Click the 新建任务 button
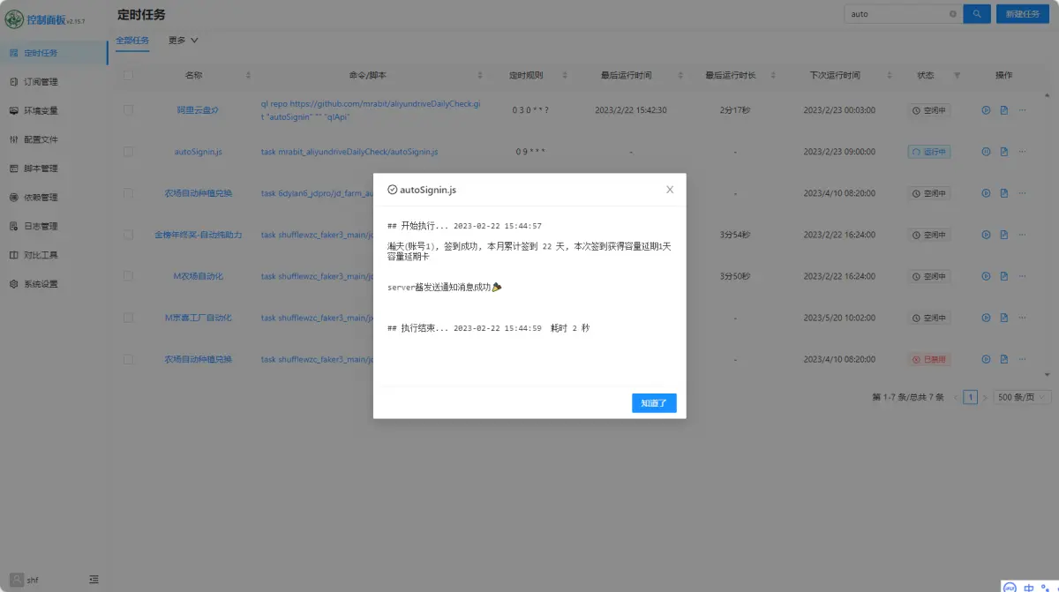This screenshot has height=592, width=1059. [x=1023, y=14]
